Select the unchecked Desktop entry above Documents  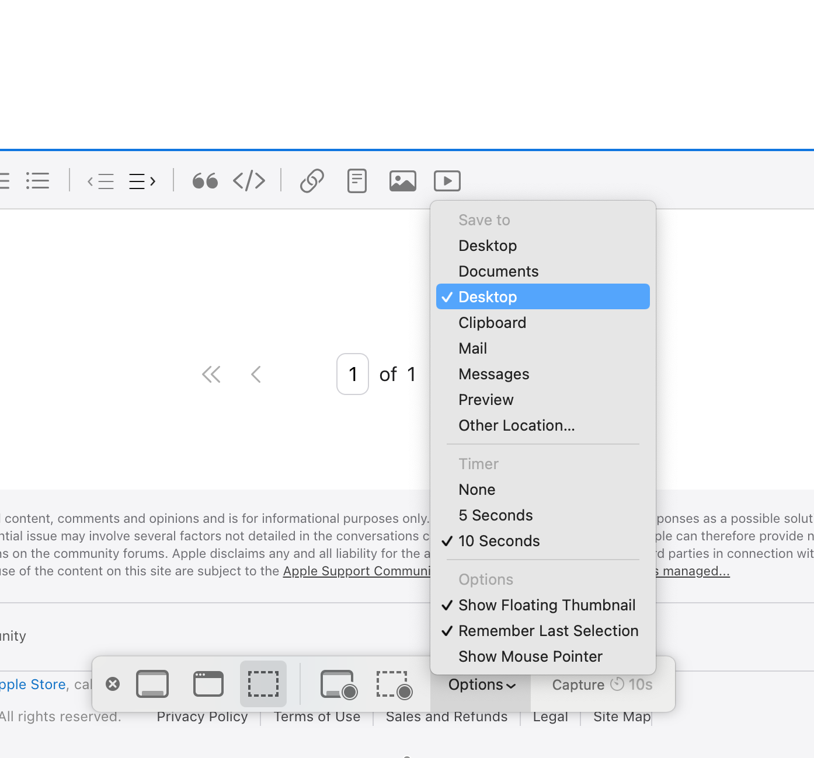click(543, 245)
